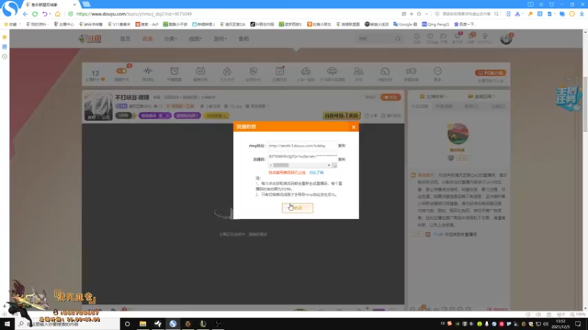Expand the 视频 navigation dropdown

195,39
